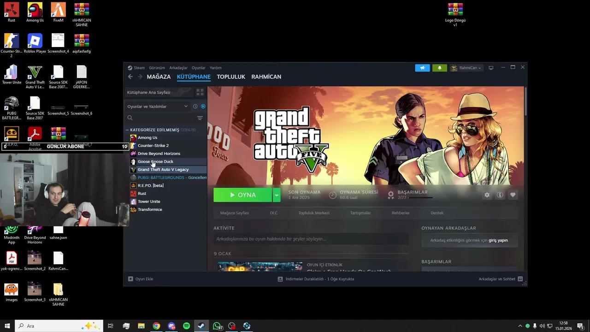This screenshot has width=590, height=332.
Task: Open library advanced filter options icon
Action: (x=200, y=118)
